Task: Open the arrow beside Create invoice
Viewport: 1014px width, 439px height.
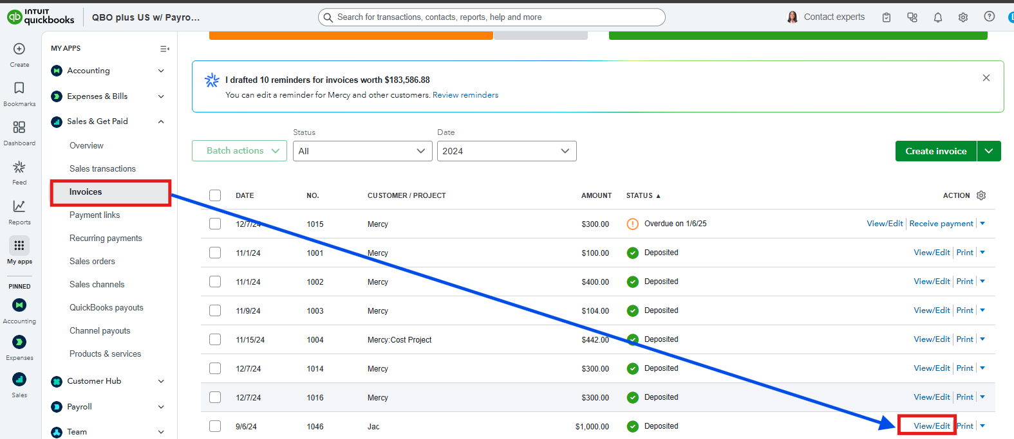Action: pyautogui.click(x=989, y=151)
